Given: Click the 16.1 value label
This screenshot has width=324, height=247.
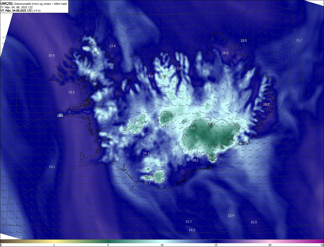Looking at the screenshot, I should [146, 153].
